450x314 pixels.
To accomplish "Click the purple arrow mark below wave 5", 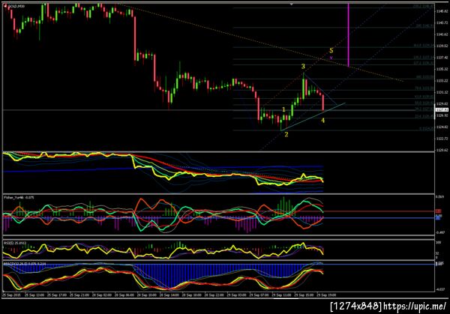I will click(x=331, y=58).
